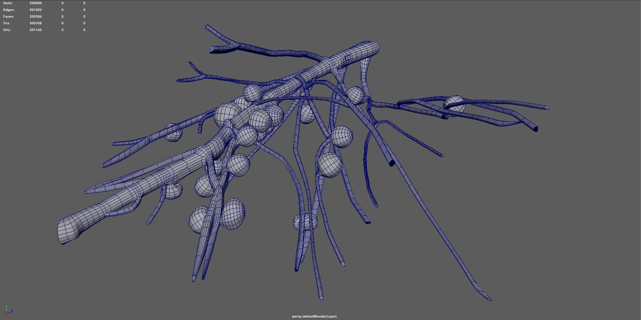Click the Edges count value 501092

click(36, 10)
